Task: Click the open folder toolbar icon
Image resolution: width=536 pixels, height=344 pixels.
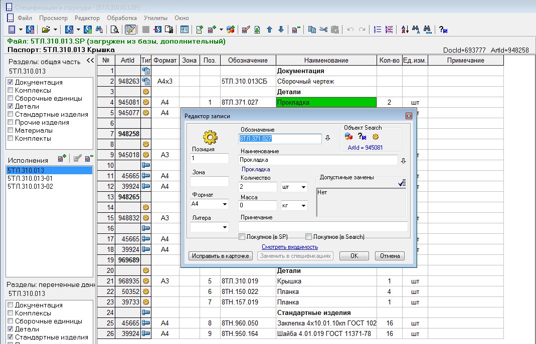Action: pos(46,30)
